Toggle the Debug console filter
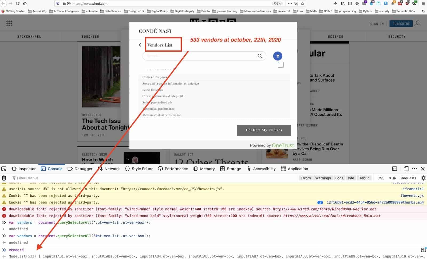The height and width of the screenshot is (259, 427). (x=364, y=178)
